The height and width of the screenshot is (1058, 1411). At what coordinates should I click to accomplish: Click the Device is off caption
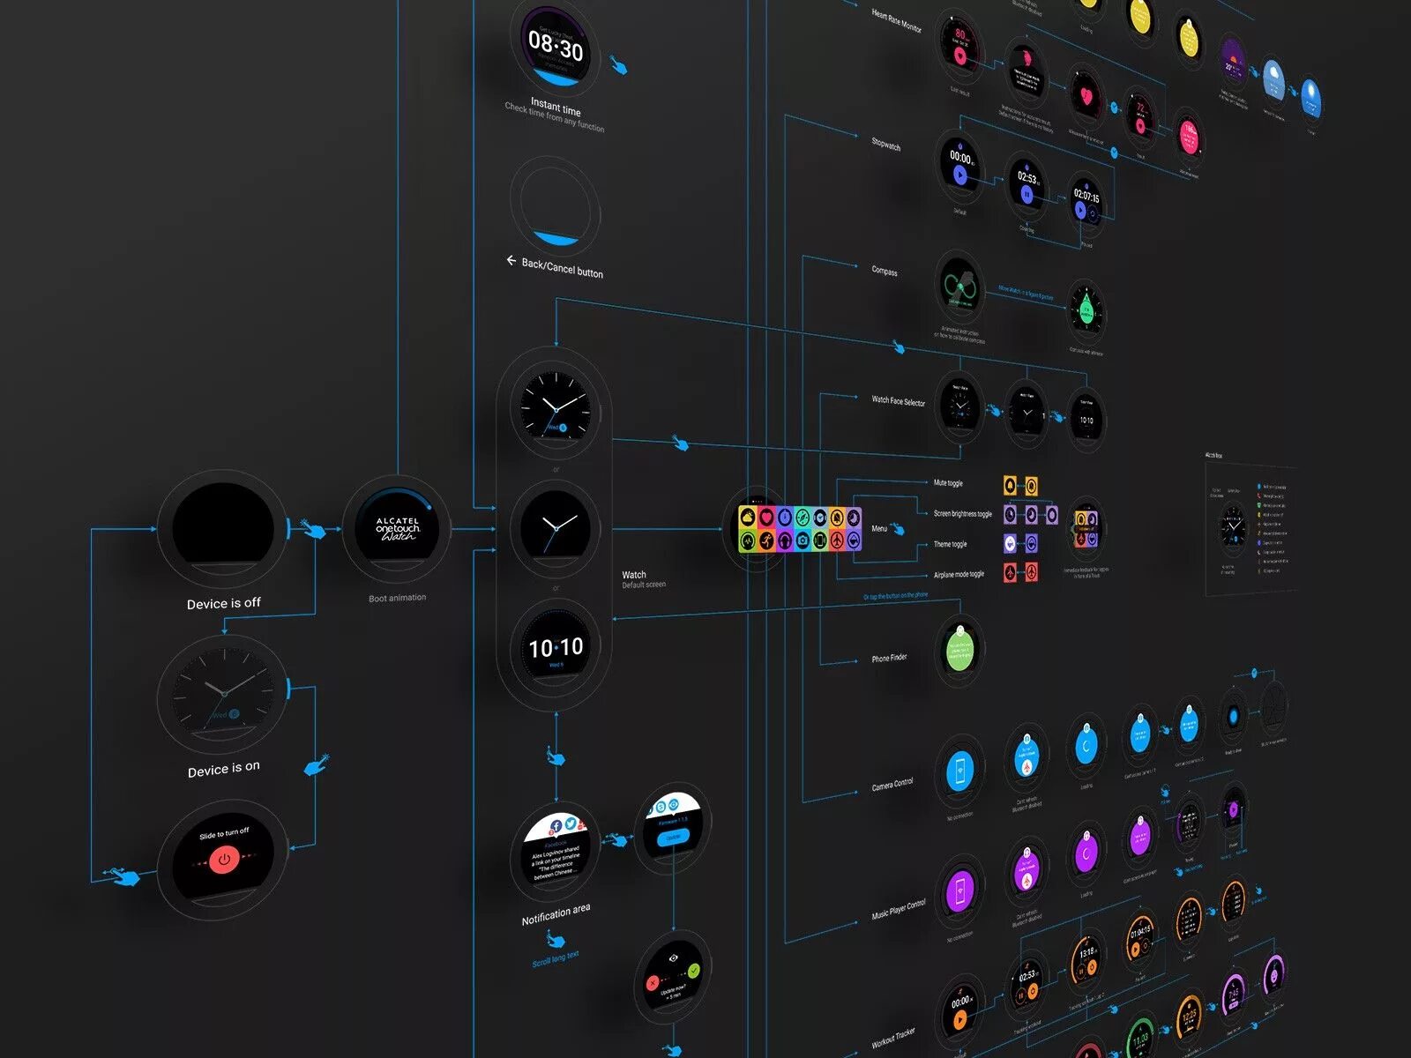224,603
